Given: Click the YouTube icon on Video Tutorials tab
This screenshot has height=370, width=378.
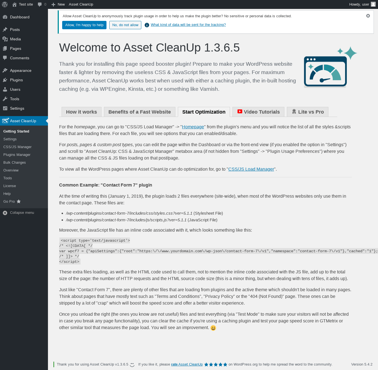Looking at the screenshot, I should (240, 111).
